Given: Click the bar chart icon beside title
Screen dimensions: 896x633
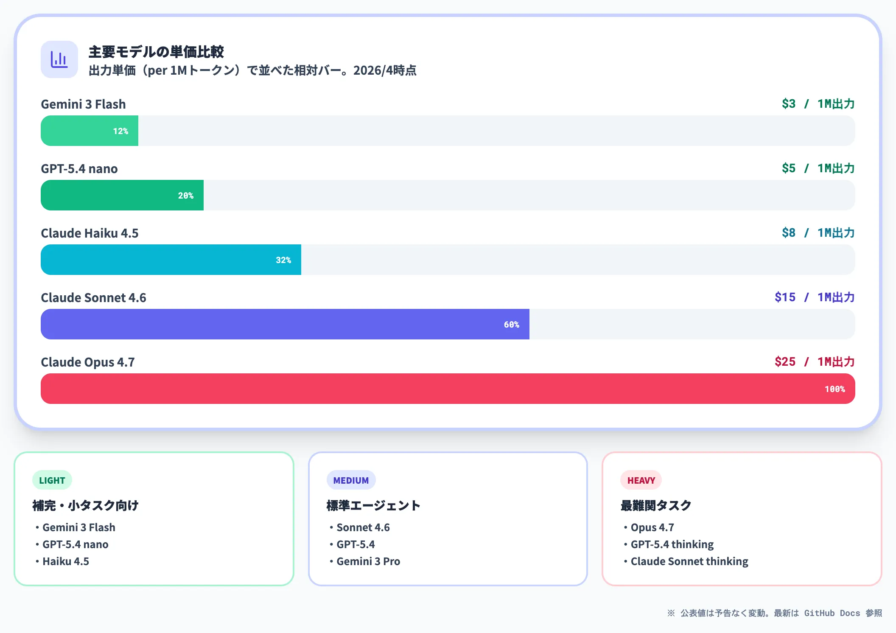Looking at the screenshot, I should coord(59,59).
